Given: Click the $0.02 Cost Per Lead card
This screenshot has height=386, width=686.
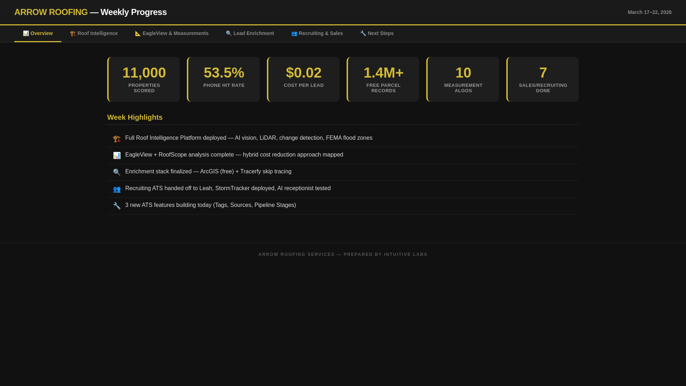Looking at the screenshot, I should tap(303, 79).
